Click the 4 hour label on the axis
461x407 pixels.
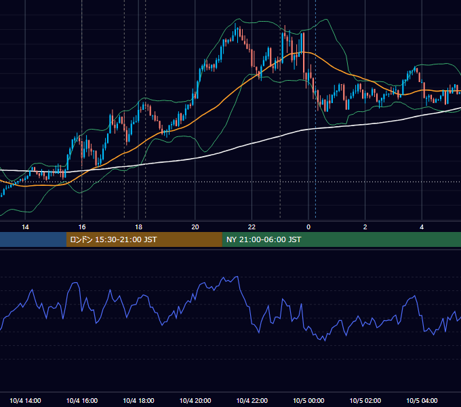coord(422,227)
